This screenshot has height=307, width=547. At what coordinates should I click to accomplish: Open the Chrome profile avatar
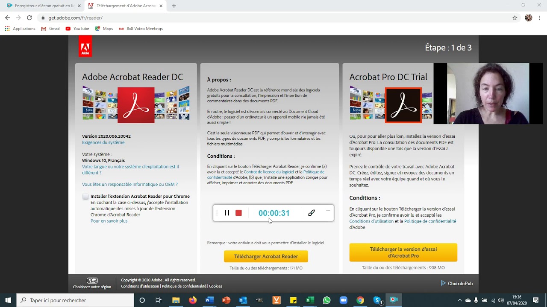coord(529,18)
